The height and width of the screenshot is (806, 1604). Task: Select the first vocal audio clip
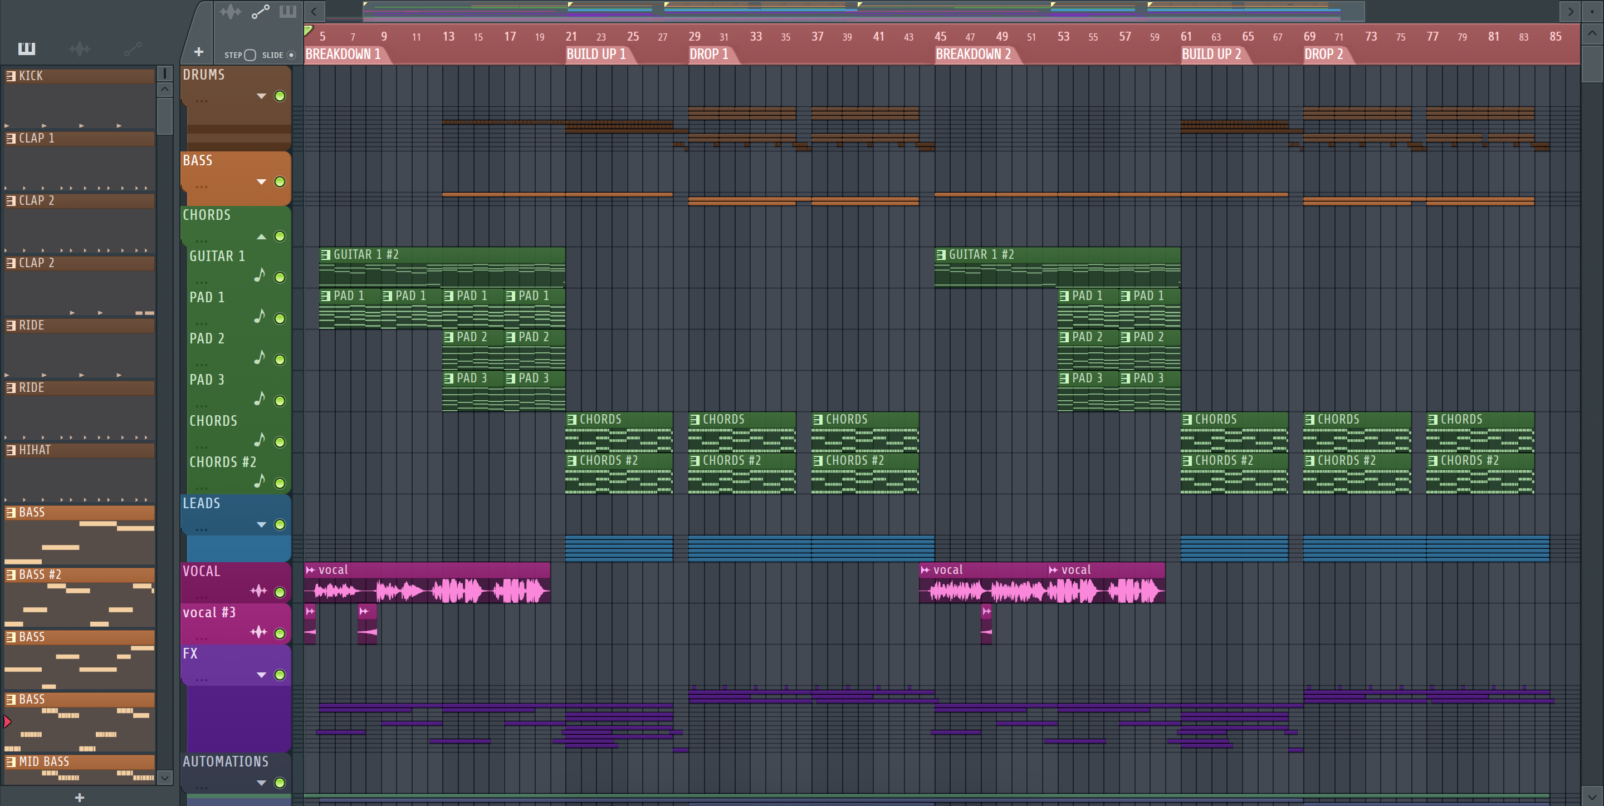(x=427, y=583)
